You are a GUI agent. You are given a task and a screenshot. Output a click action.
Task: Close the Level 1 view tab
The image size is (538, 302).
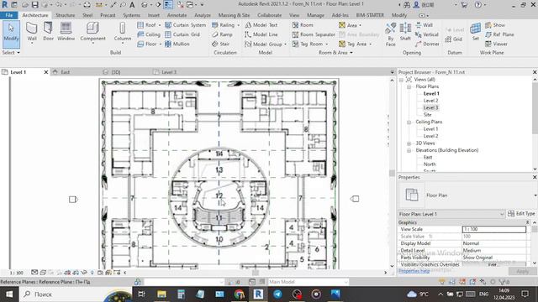(46, 72)
